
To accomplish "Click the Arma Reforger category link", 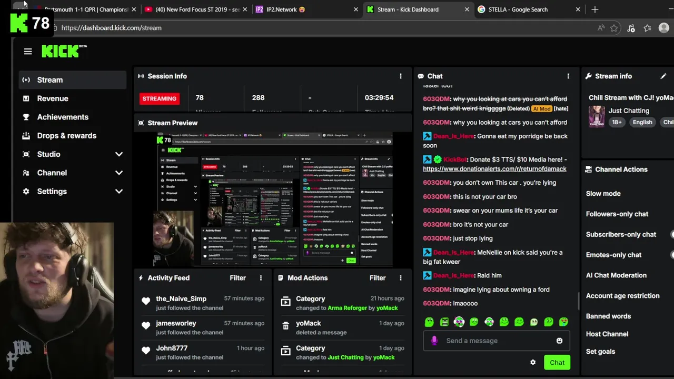I will [347, 308].
